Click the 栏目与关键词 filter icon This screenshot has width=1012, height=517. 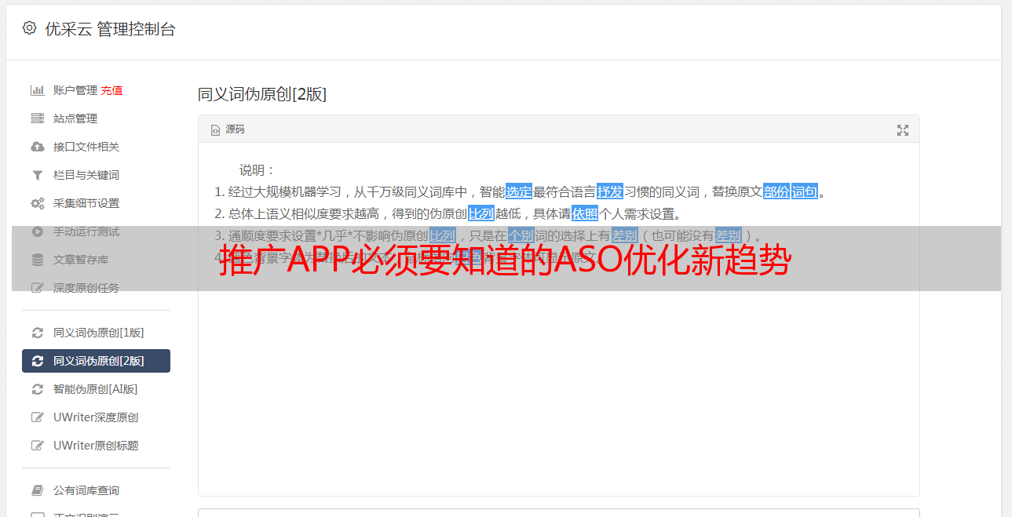tap(37, 175)
